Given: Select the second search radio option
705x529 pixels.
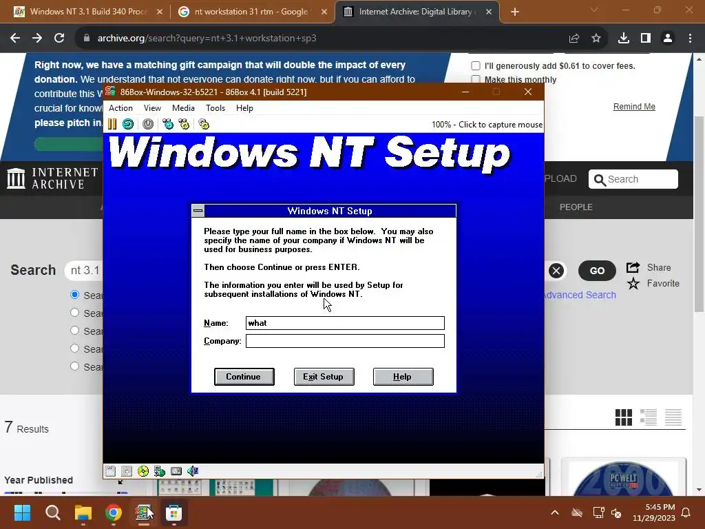Looking at the screenshot, I should point(74,313).
